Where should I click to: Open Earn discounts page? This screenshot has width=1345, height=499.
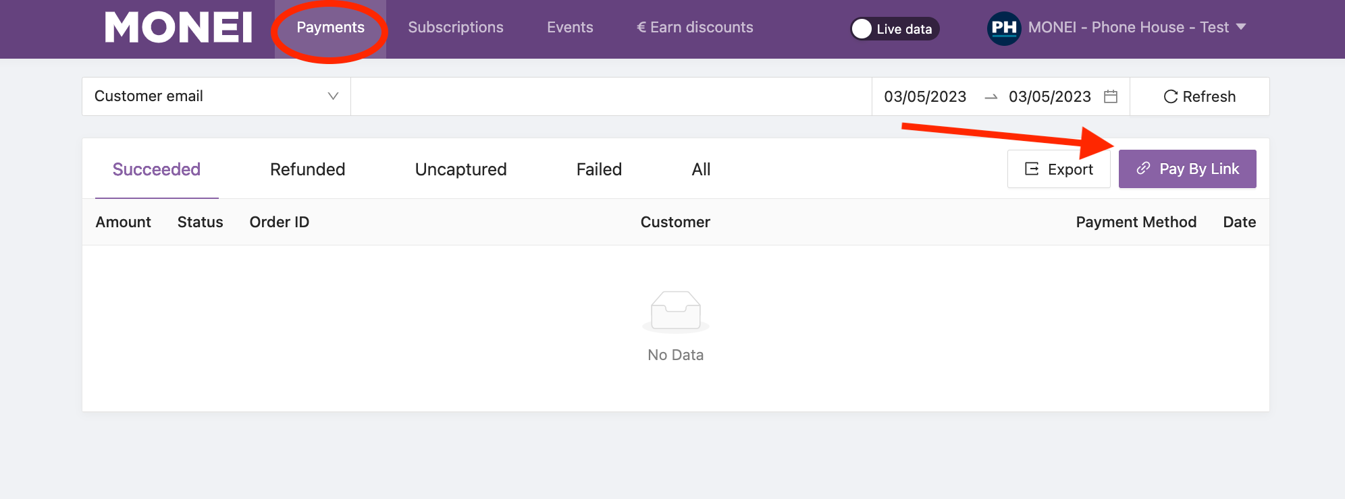click(695, 28)
